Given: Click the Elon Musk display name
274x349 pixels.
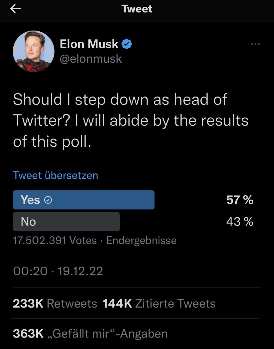Looking at the screenshot, I should click(x=89, y=44).
